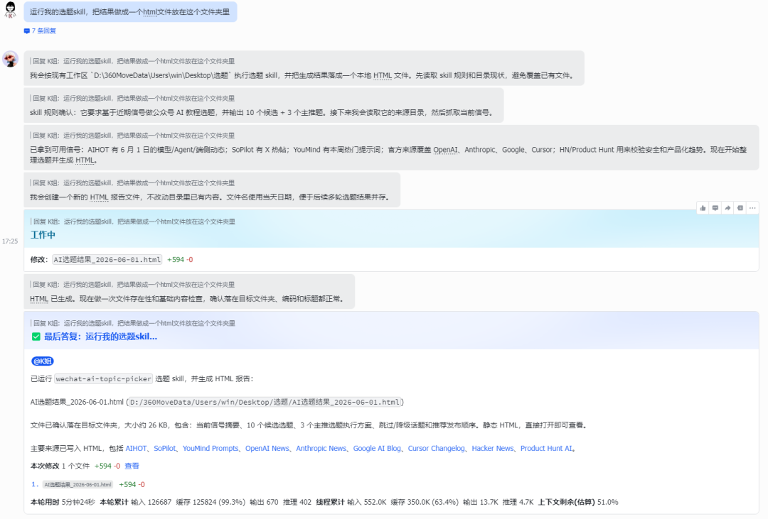Screen dimensions: 768x519
Task: Click the 工作中 status heading
Action: (43, 235)
